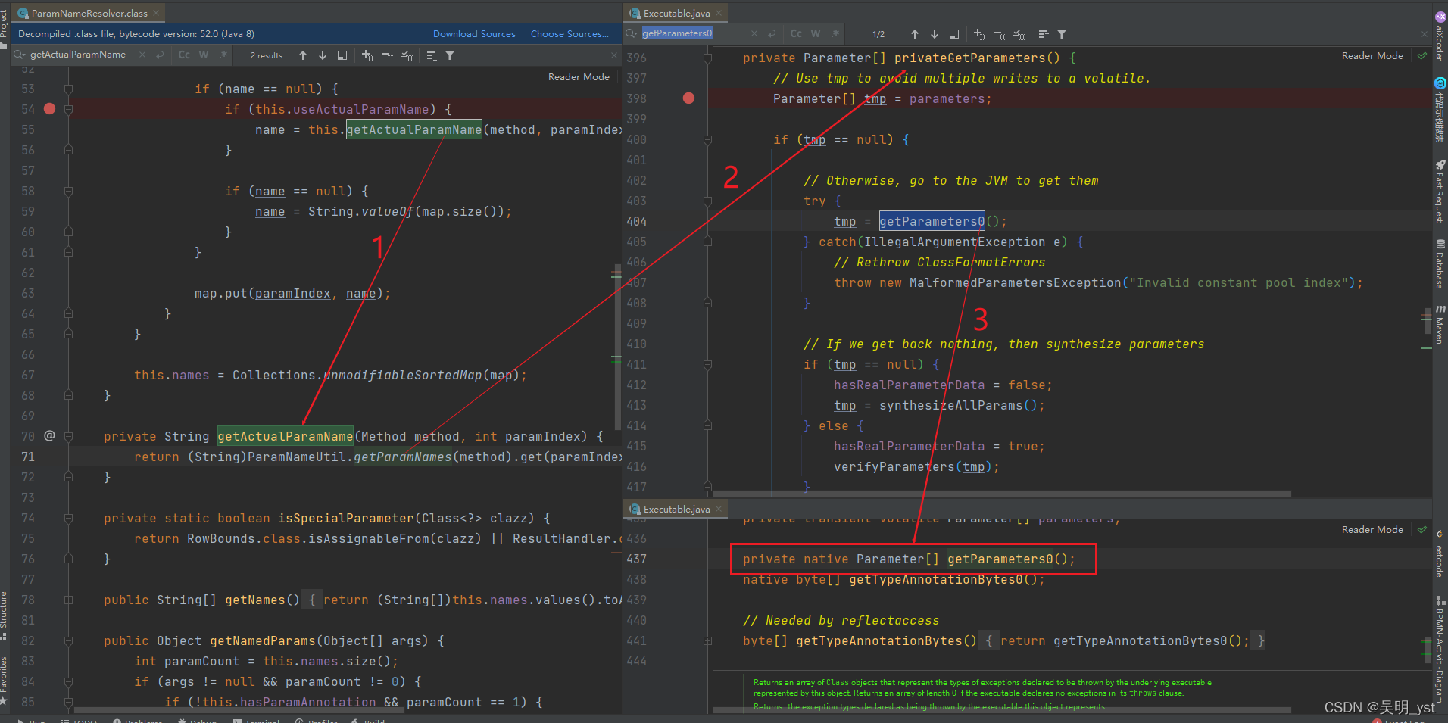Open filter options in Executable.java search bar

pyautogui.click(x=1062, y=34)
